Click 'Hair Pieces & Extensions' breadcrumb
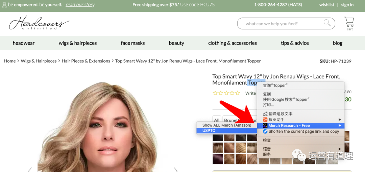 point(86,61)
